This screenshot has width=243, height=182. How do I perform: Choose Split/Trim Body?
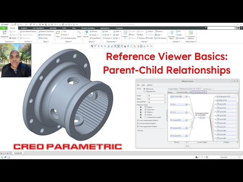(45, 35)
